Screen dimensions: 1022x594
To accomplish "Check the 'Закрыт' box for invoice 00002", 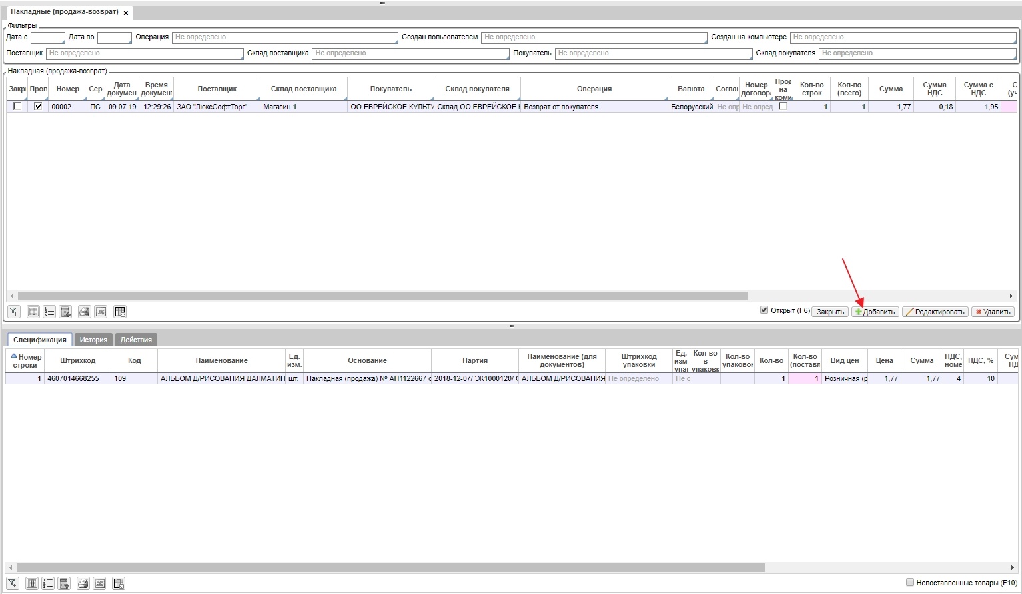I will click(x=17, y=107).
